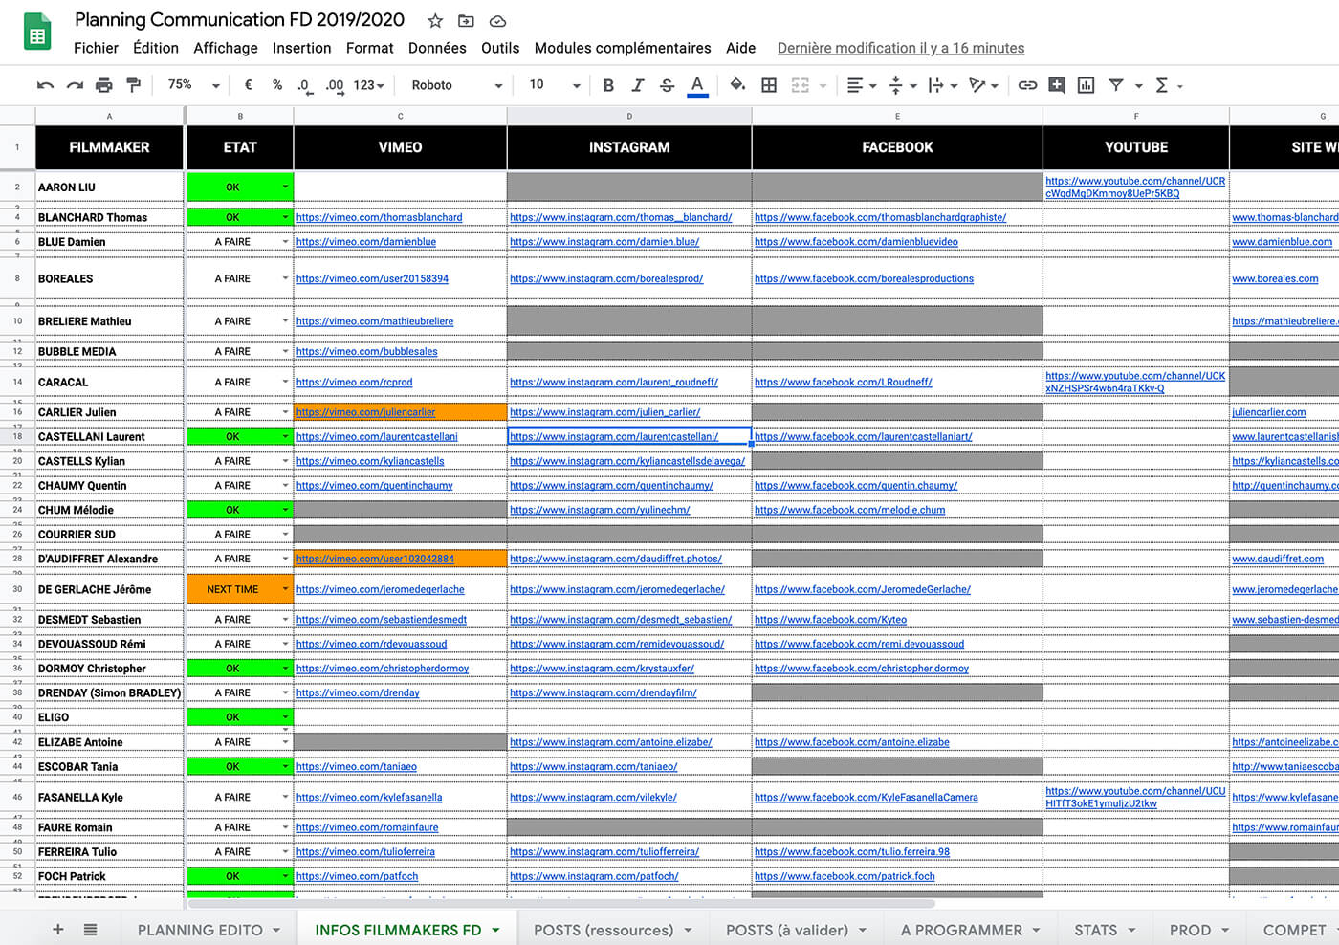Screen dimensions: 1339x945
Task: Open the vertical align dropdown
Action: (x=902, y=85)
